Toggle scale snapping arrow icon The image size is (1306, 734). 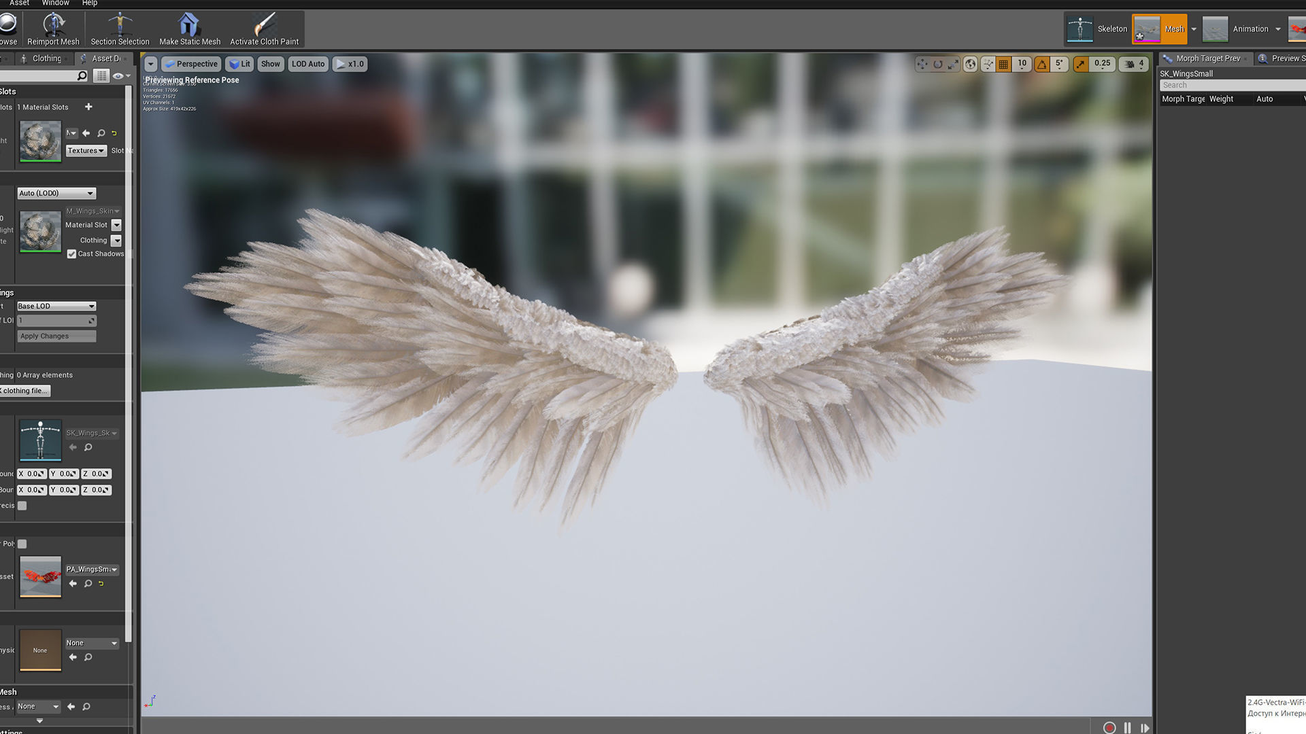(1081, 64)
